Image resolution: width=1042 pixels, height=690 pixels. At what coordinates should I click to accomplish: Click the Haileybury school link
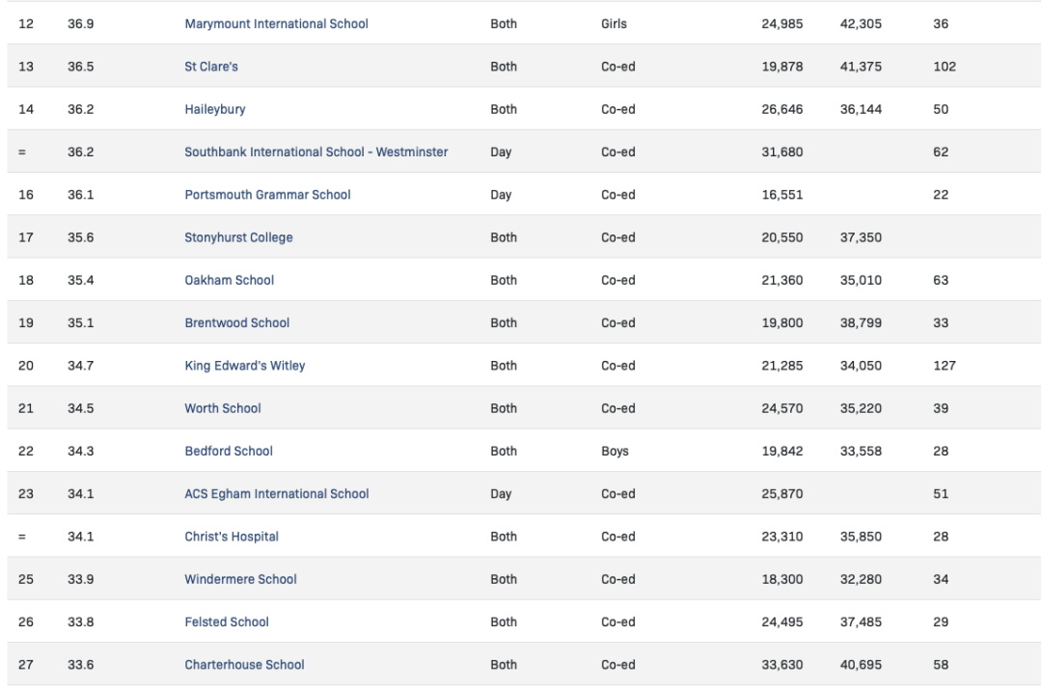[x=214, y=109]
